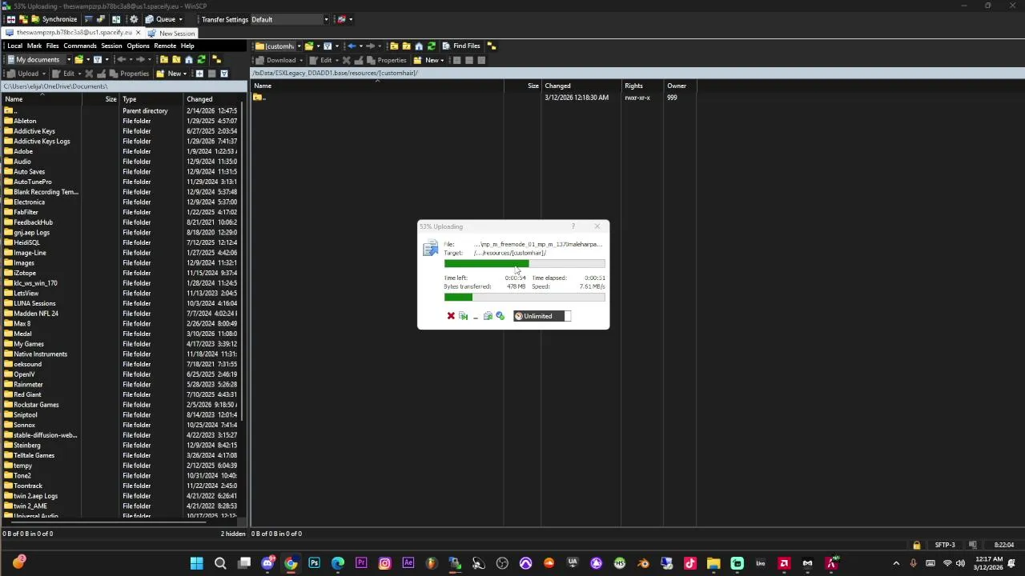This screenshot has width=1025, height=576.
Task: Open the Session menu
Action: click(x=111, y=46)
